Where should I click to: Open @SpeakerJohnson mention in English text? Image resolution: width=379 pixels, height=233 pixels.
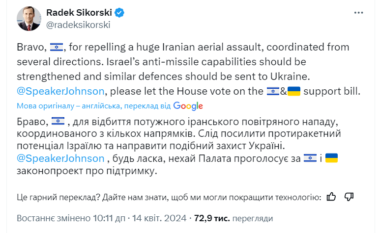(60, 91)
